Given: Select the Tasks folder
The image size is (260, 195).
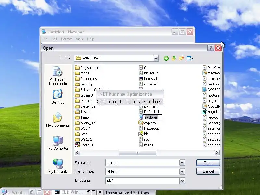Looking at the screenshot, I should [82, 112].
